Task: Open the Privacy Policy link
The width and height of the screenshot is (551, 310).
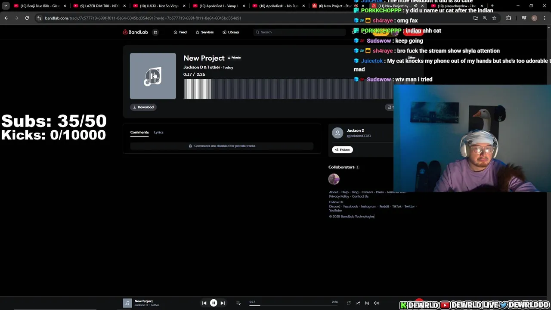Action: pos(339,196)
